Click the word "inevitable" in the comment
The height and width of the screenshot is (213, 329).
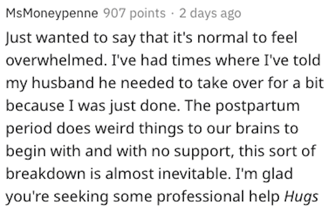[195, 174]
